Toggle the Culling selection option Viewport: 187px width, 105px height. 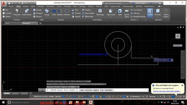[150, 13]
